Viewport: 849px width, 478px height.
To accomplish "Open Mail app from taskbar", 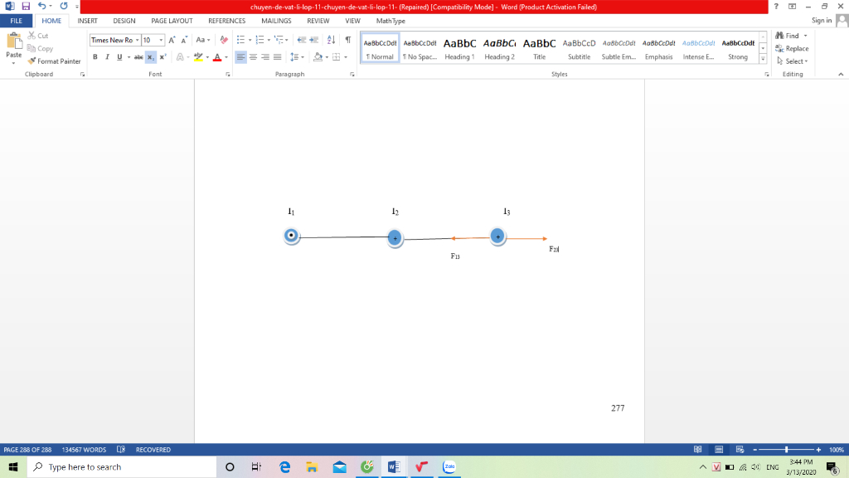I will tap(339, 466).
